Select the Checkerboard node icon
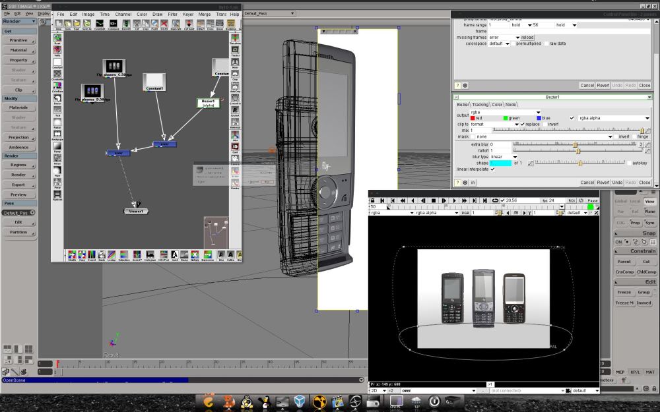The height and width of the screenshot is (412, 660). click(x=57, y=74)
